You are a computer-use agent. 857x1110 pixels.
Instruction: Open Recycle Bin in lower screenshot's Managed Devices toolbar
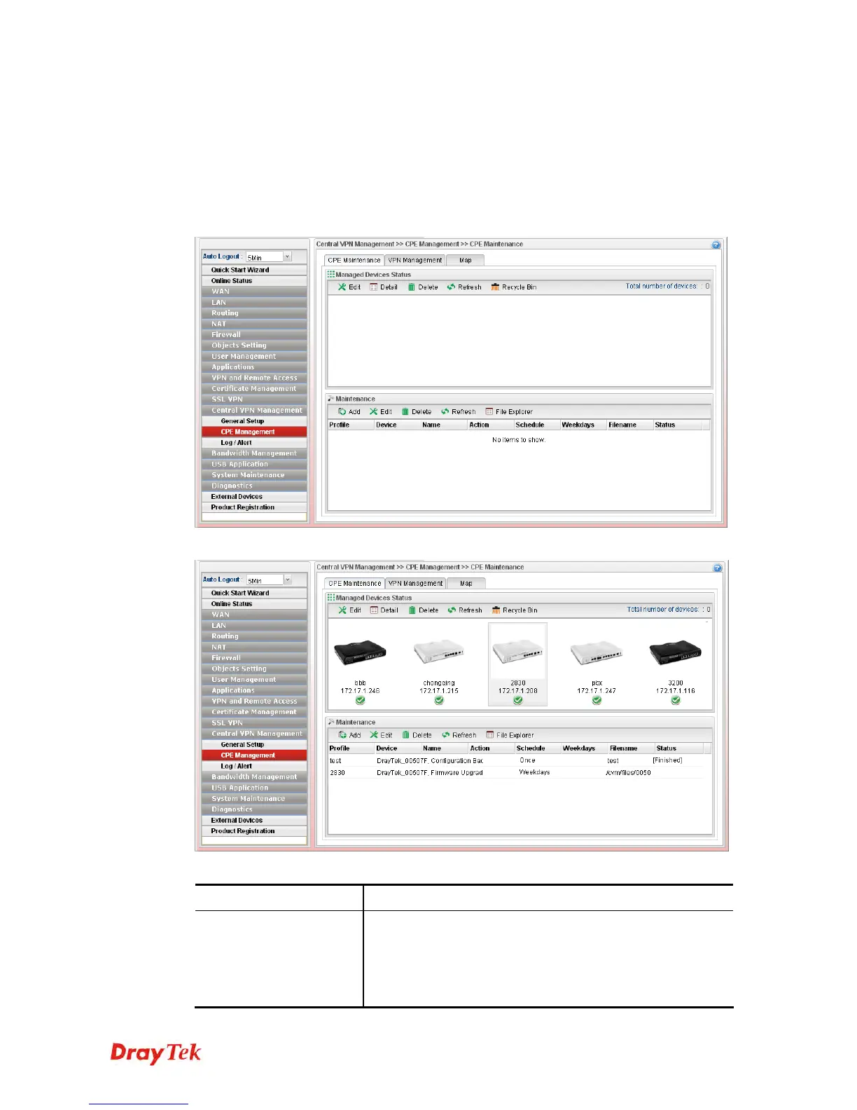(x=515, y=610)
